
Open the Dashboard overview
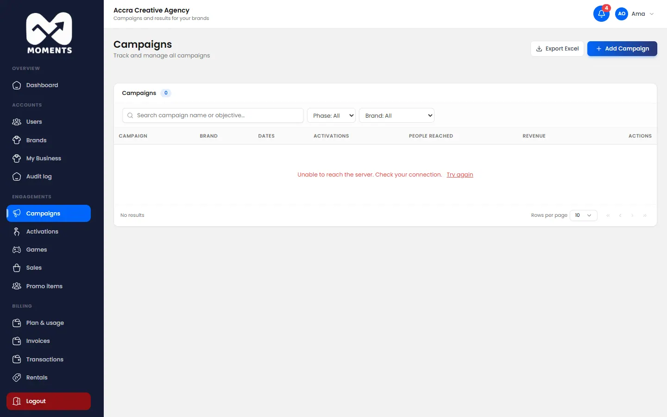click(x=49, y=85)
